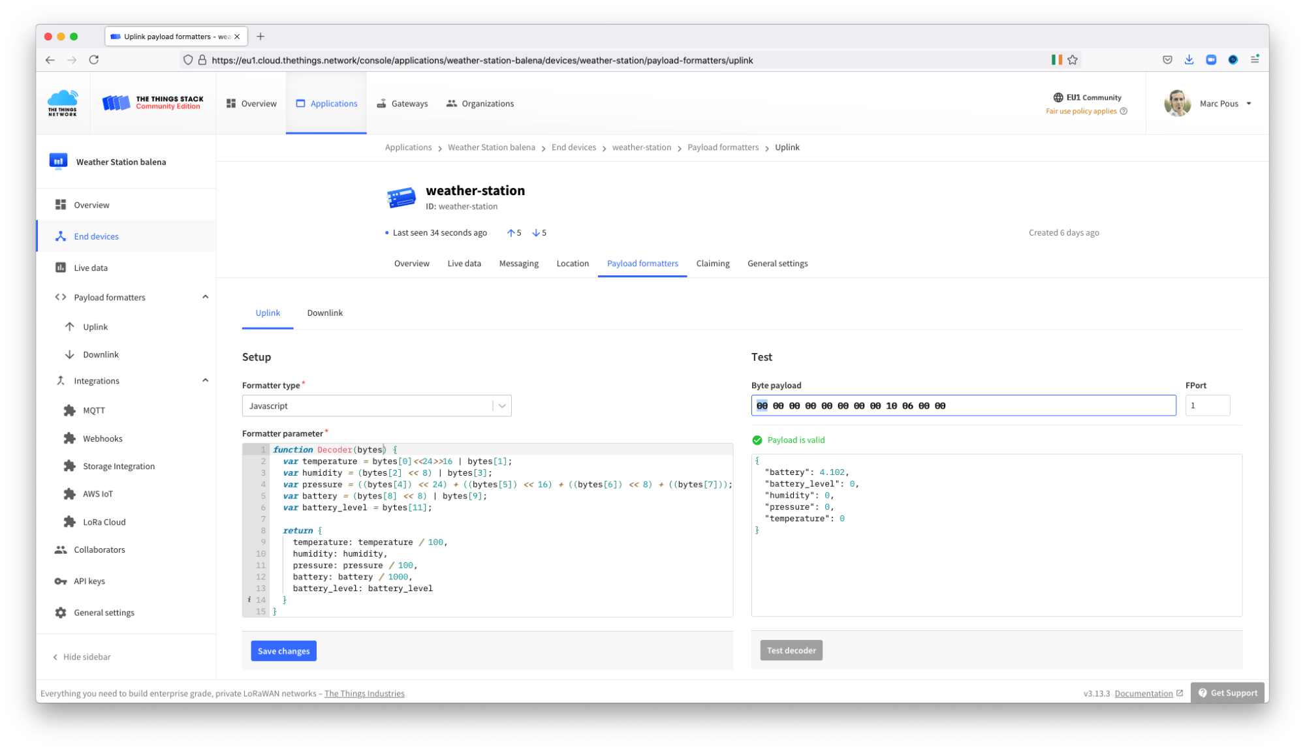Open the Claiming tab

point(712,263)
